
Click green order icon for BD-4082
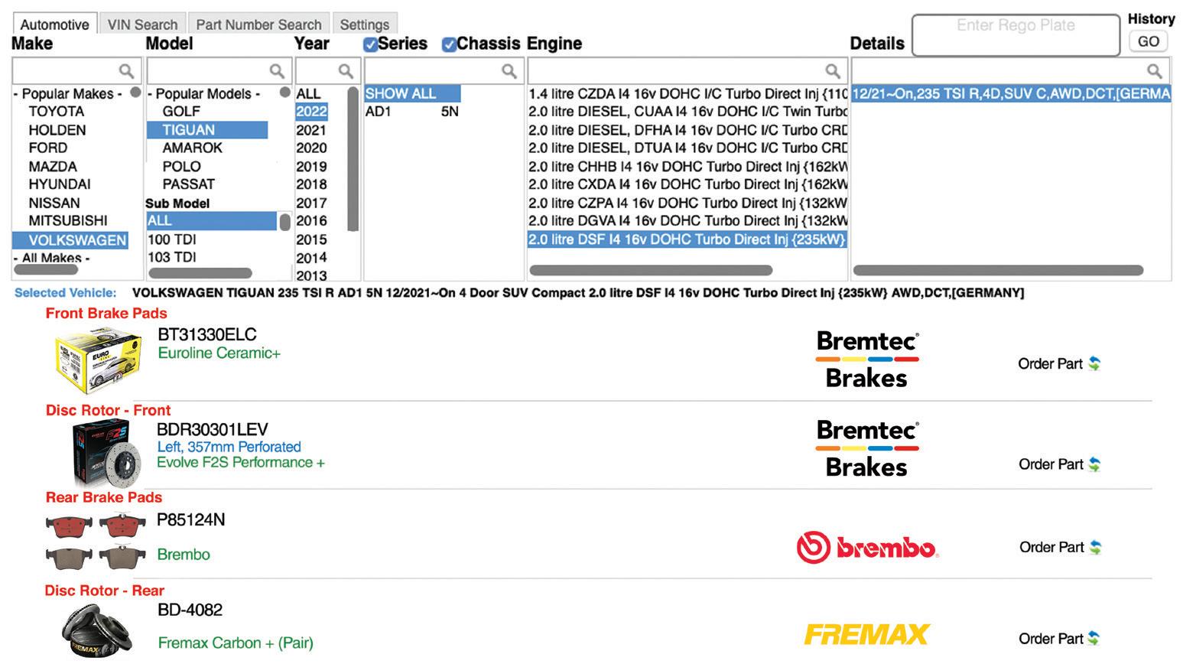pos(1094,638)
